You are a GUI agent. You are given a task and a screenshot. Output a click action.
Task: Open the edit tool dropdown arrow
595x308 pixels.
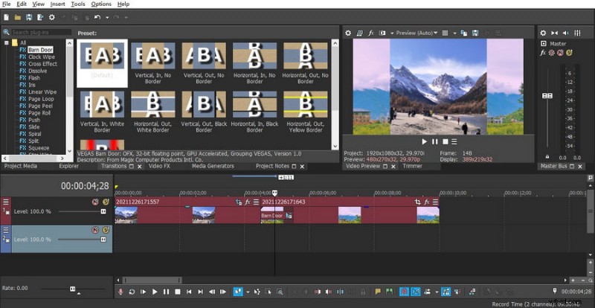(x=248, y=292)
